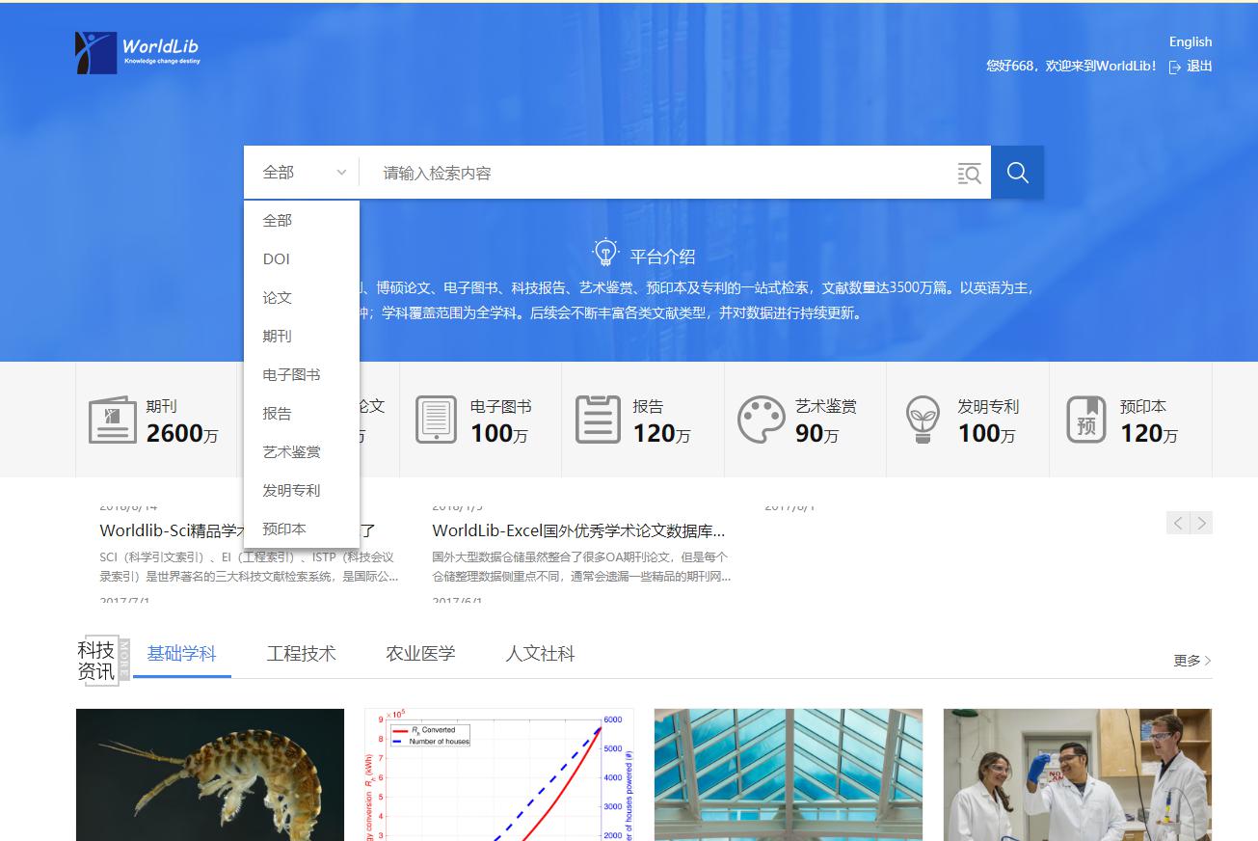Click the search content input field
The image size is (1258, 841).
(x=656, y=174)
